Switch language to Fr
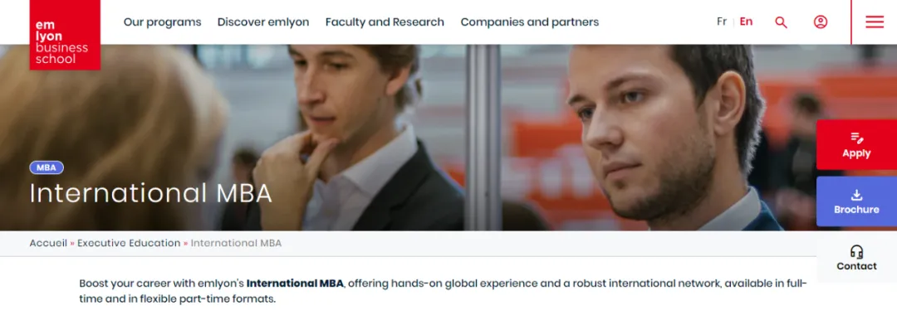This screenshot has height=315, width=897. point(722,22)
